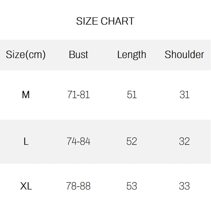Screen dimensions: 211x211
Task: Select length value 51
Action: [x=132, y=94]
